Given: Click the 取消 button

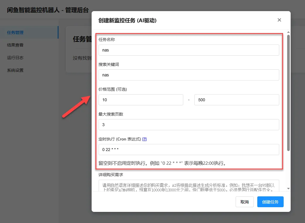Looking at the screenshot, I should click(x=245, y=202).
